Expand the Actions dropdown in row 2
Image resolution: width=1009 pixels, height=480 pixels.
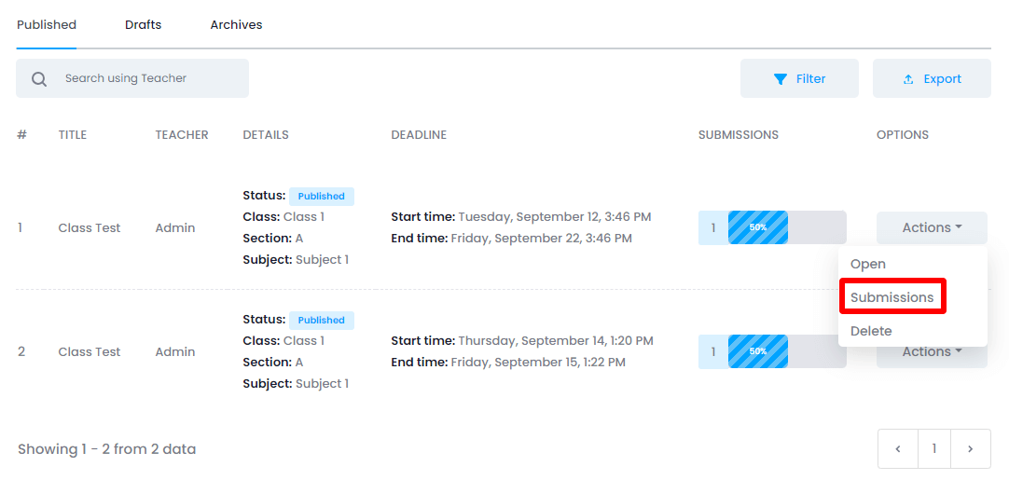pos(932,354)
